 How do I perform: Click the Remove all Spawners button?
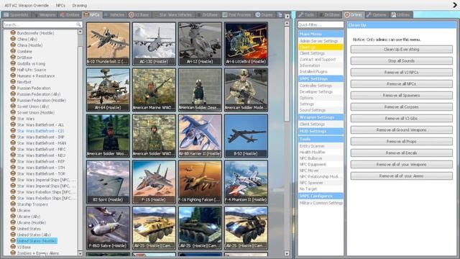[x=402, y=95]
